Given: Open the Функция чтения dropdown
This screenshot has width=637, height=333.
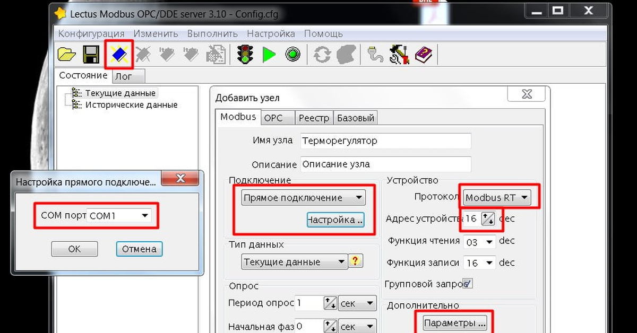Looking at the screenshot, I should 489,242.
